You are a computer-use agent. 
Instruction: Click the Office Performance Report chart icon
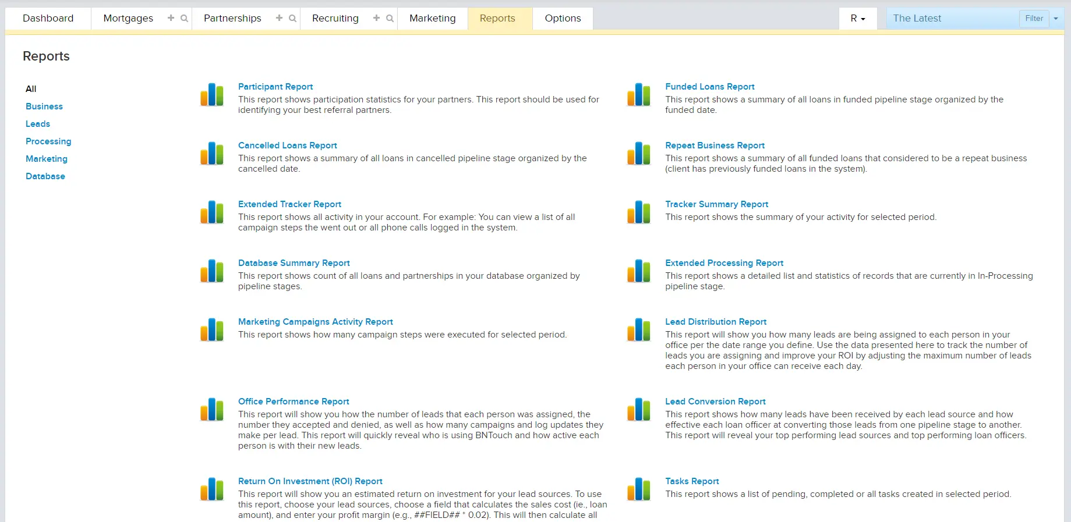coord(212,409)
